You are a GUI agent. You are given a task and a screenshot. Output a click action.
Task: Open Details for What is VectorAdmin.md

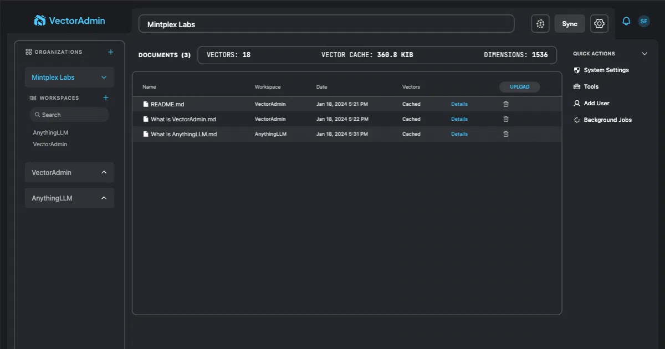(459, 119)
